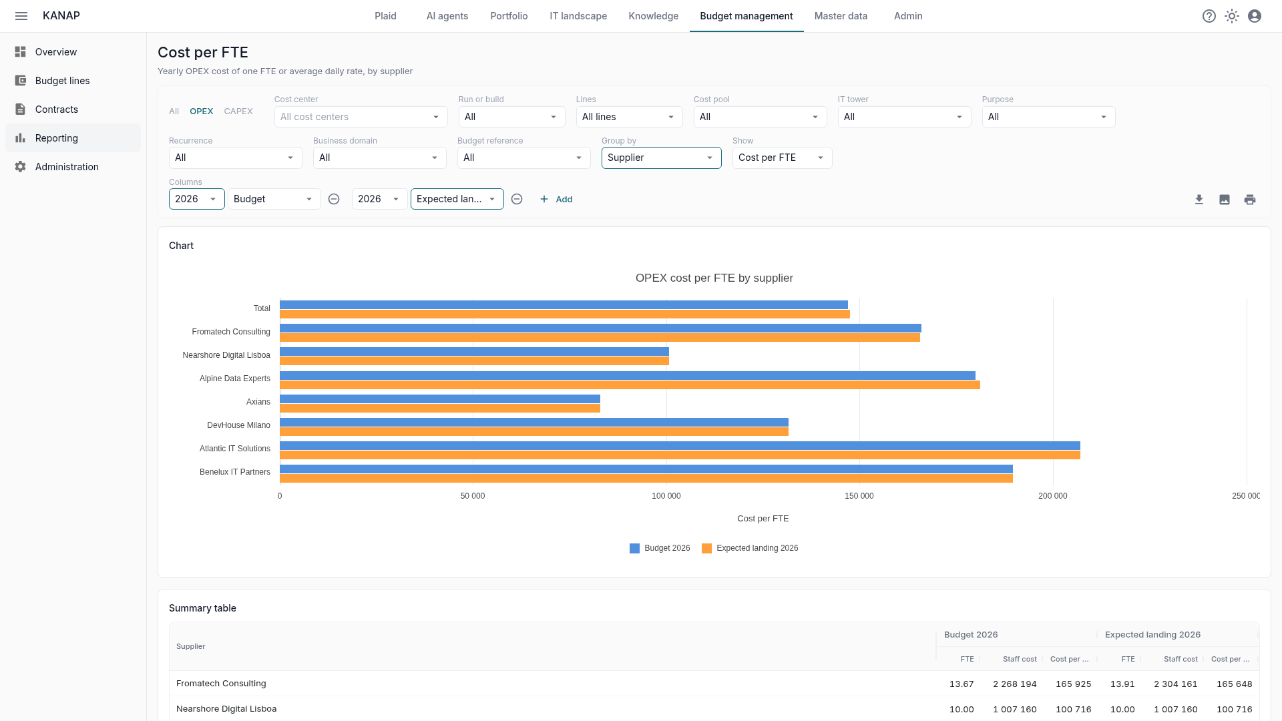Expand the Recurrence dropdown

pyautogui.click(x=235, y=158)
